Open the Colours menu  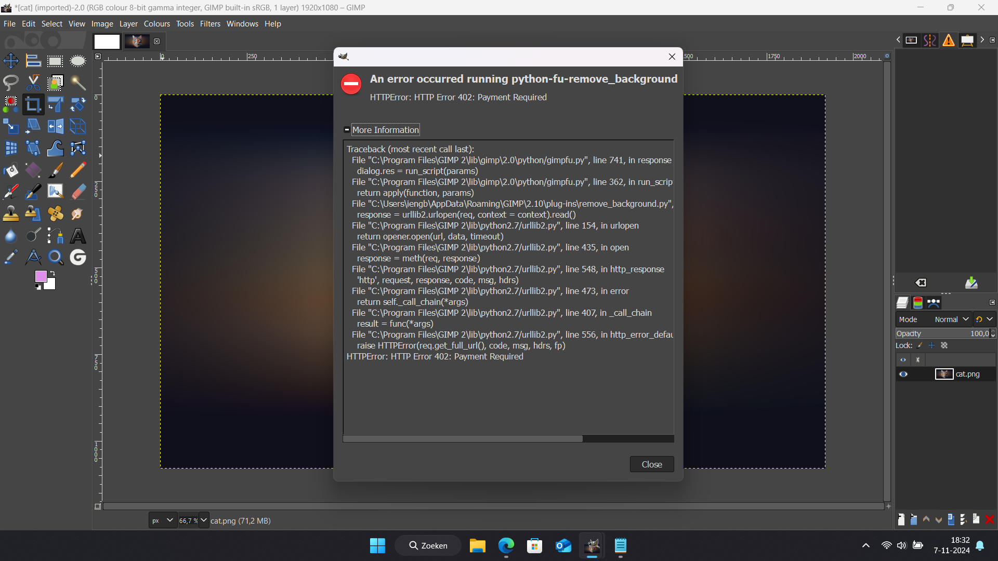[x=157, y=24]
